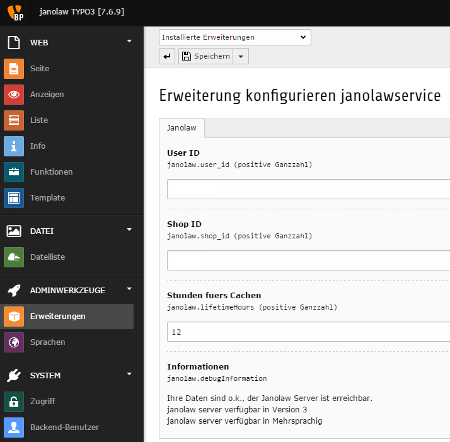Click the SYSTEM plug icon
This screenshot has width=450, height=442.
click(x=14, y=375)
